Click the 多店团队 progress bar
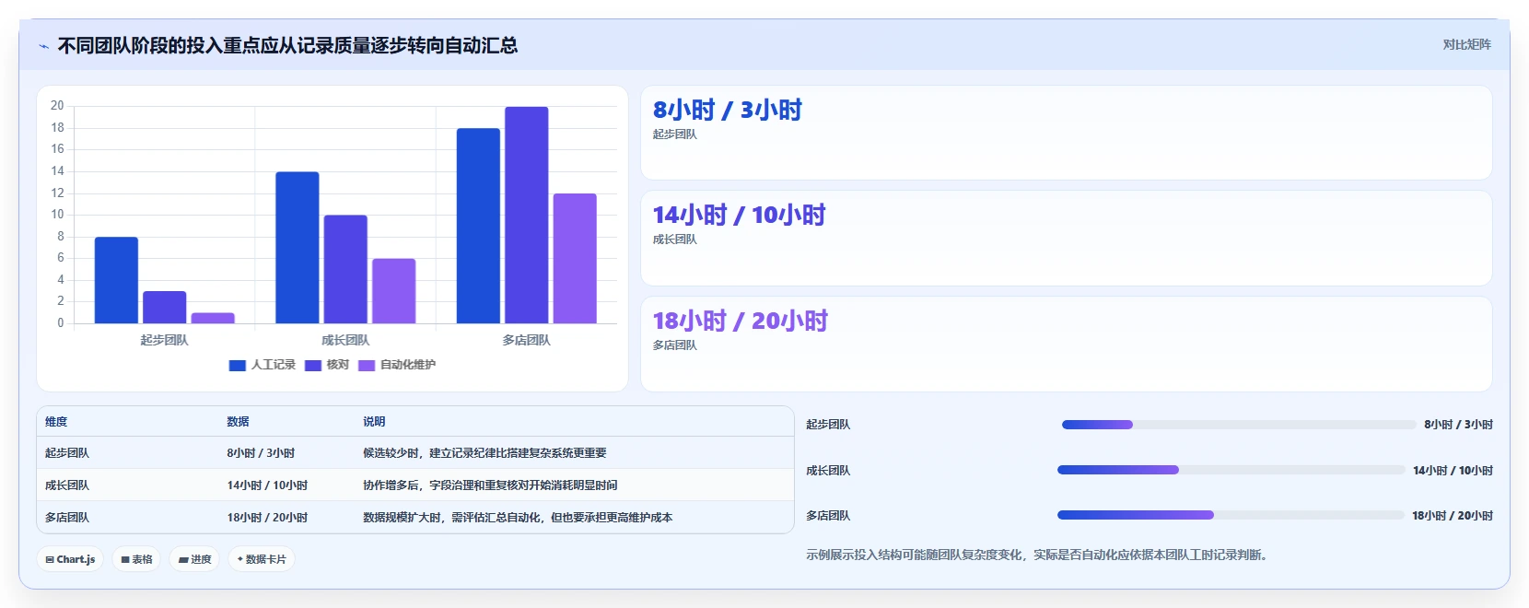 [1231, 515]
